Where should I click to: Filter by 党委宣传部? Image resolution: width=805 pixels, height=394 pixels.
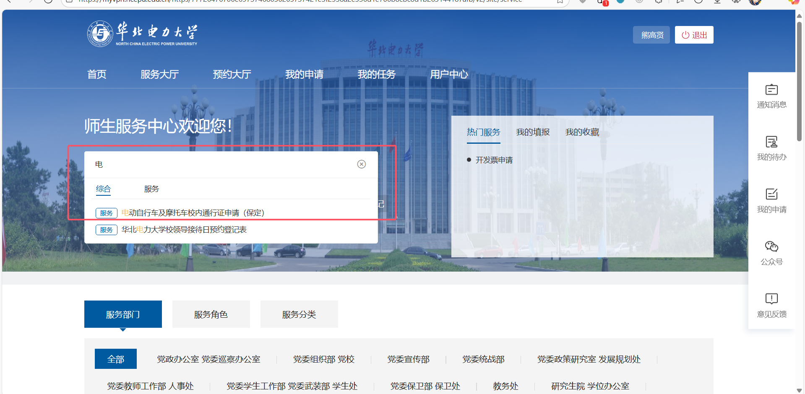pyautogui.click(x=408, y=359)
